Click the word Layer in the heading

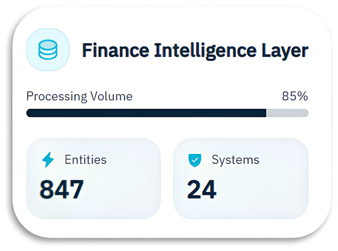[285, 51]
